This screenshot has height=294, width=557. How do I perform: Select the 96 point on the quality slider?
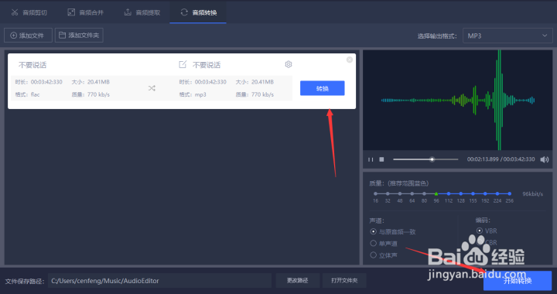pos(436,194)
